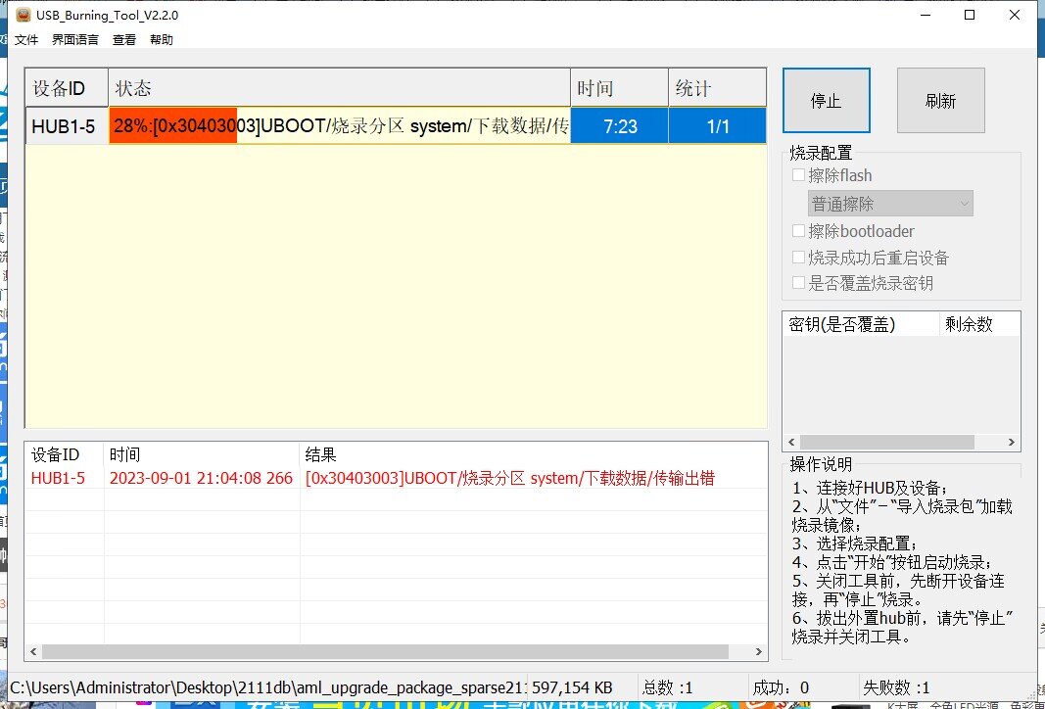Toggle the 擦除bootloader checkbox
The height and width of the screenshot is (709, 1045).
(799, 231)
